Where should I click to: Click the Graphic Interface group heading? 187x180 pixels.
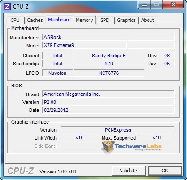30,122
